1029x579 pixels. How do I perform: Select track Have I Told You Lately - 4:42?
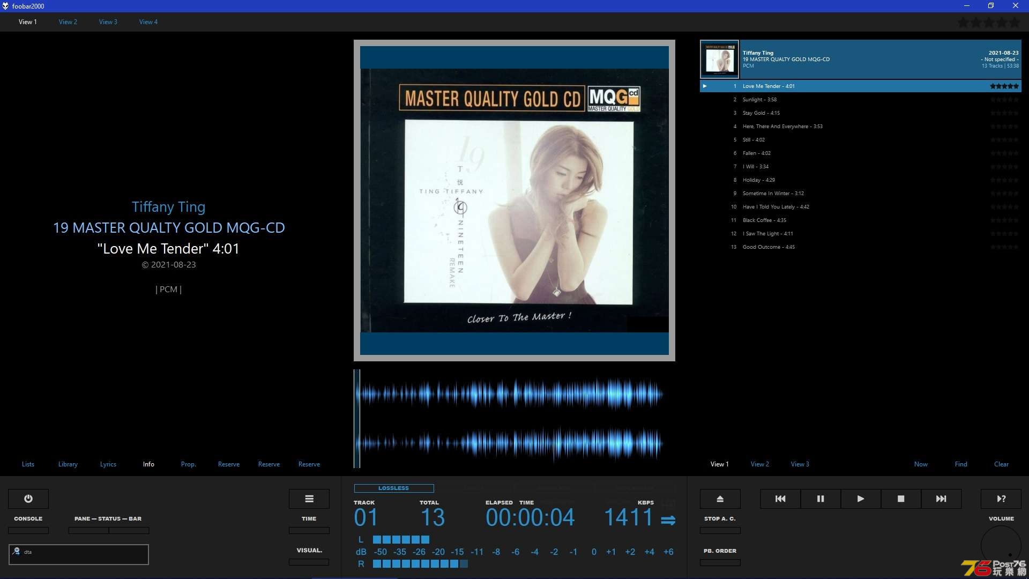tap(861, 207)
